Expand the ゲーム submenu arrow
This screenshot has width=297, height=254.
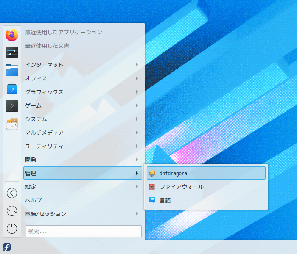click(x=137, y=105)
